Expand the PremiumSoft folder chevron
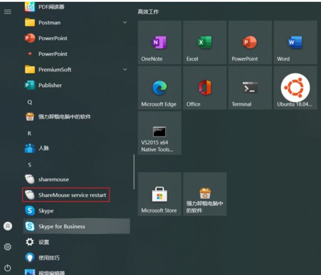This screenshot has width=321, height=275. tap(125, 70)
